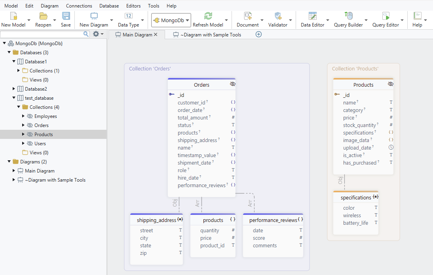Click the Reopen folder icon
Screen dimensions: 433x275
tap(43, 16)
